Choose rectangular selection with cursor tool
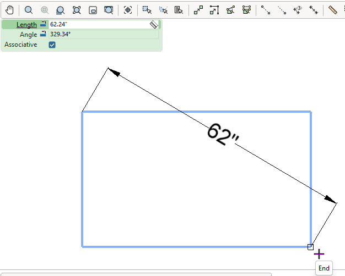 pos(147,10)
